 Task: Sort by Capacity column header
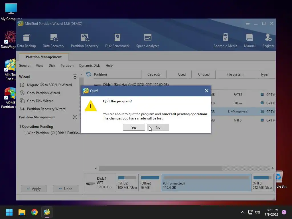154,74
